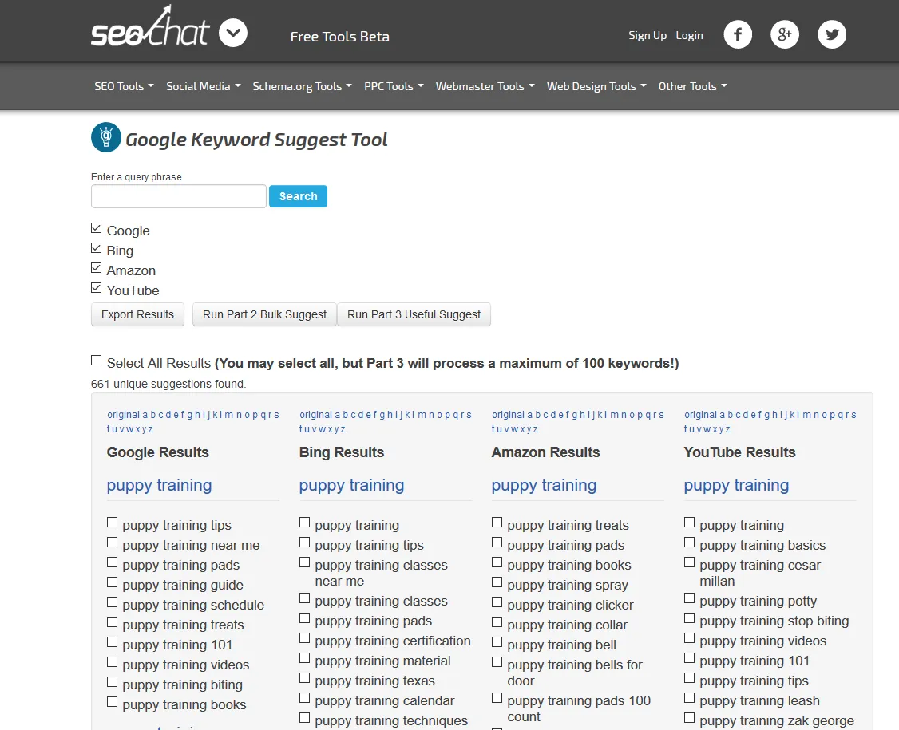The width and height of the screenshot is (899, 730).
Task: Open the SEO Chat logo homepage
Action: 150,26
